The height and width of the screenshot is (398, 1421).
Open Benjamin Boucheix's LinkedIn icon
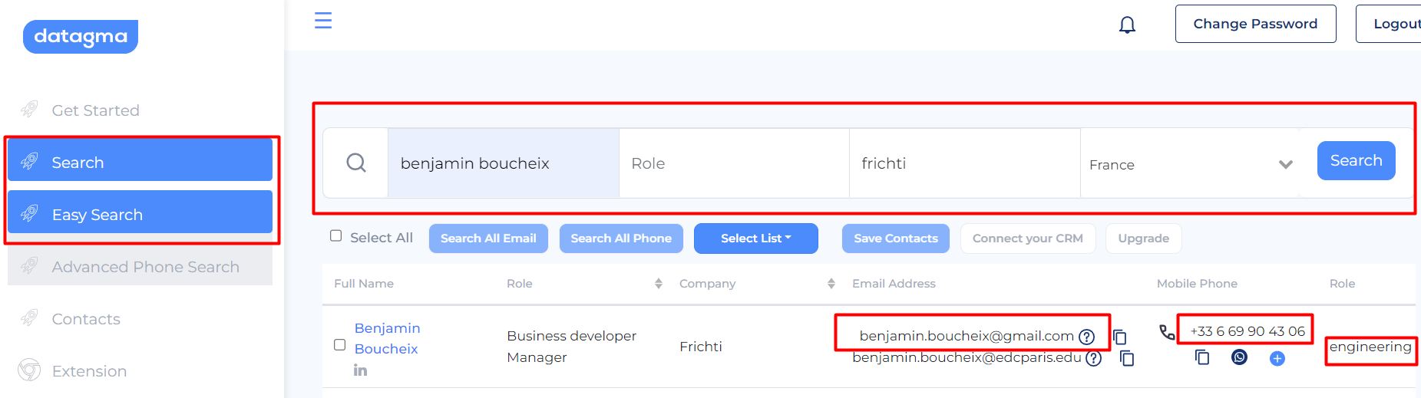pyautogui.click(x=360, y=370)
